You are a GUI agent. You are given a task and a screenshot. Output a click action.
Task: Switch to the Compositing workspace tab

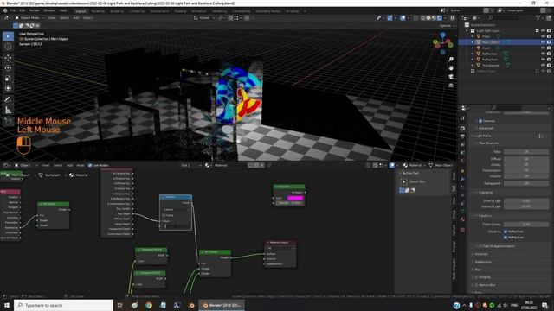tap(241, 11)
